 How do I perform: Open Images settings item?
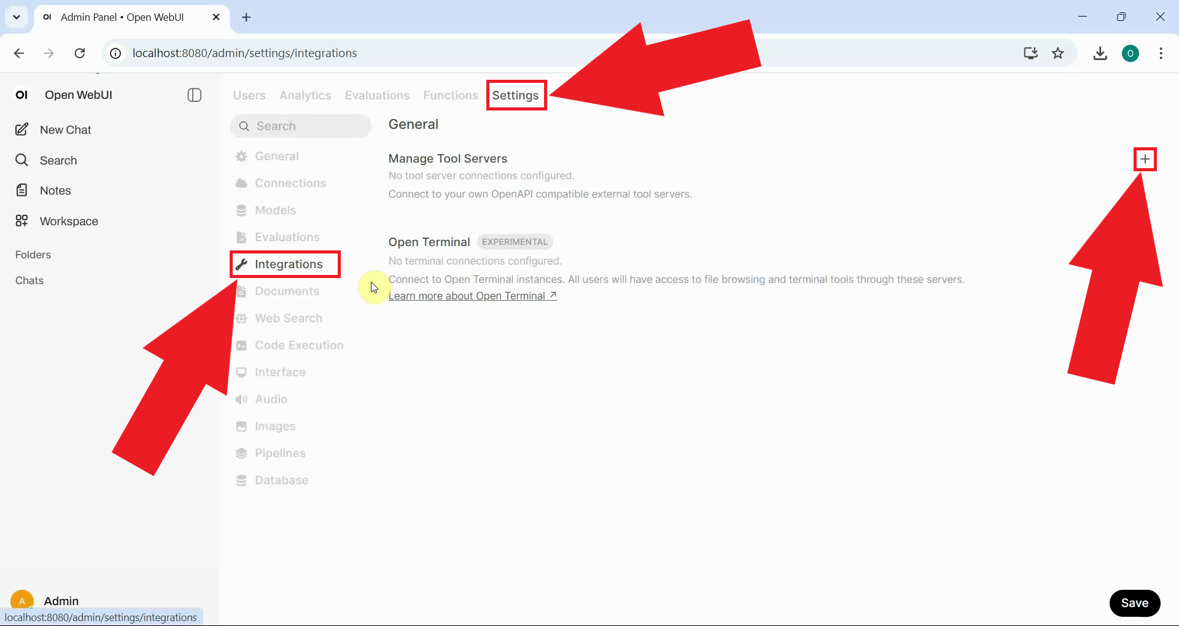265,427
